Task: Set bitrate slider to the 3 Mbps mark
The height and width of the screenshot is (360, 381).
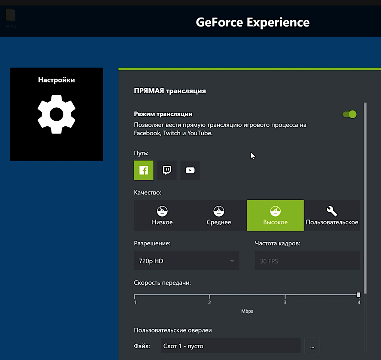Action: point(285,295)
